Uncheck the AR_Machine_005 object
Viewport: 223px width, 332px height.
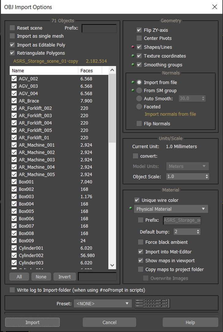pos(14,174)
